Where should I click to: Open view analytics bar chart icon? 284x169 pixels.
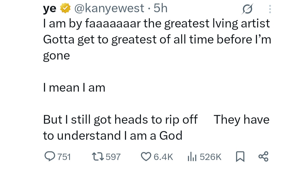191,157
